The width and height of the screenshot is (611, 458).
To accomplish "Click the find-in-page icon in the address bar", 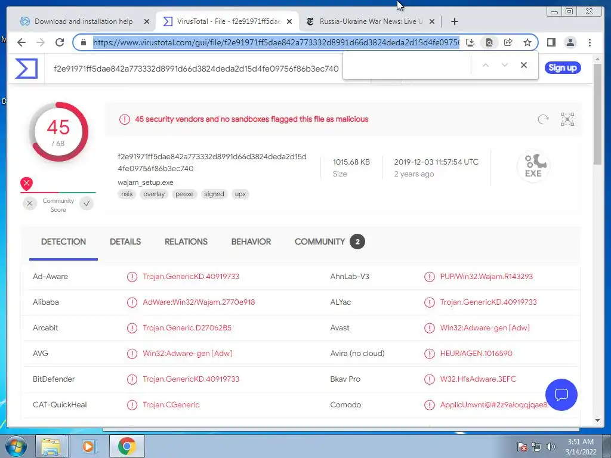I will point(489,42).
